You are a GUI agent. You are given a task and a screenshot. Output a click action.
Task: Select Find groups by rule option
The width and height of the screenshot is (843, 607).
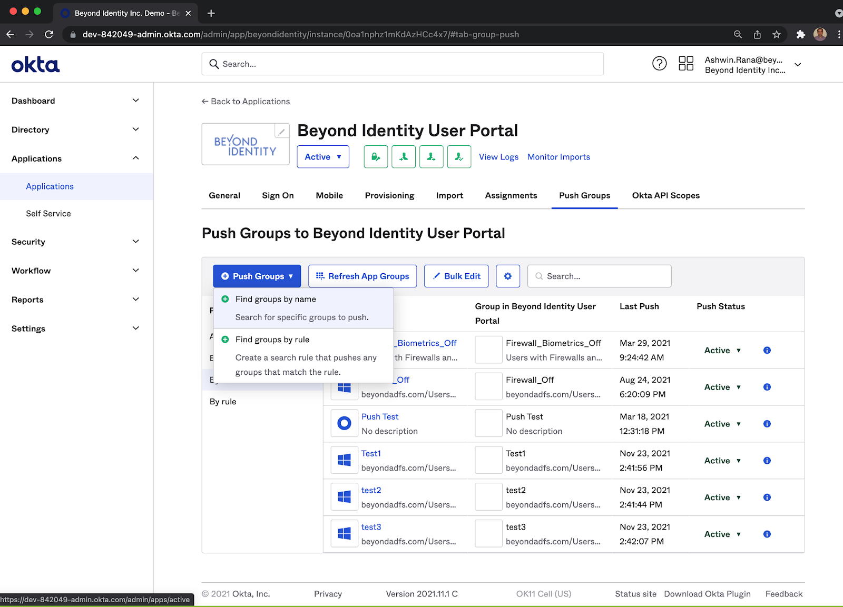point(272,340)
